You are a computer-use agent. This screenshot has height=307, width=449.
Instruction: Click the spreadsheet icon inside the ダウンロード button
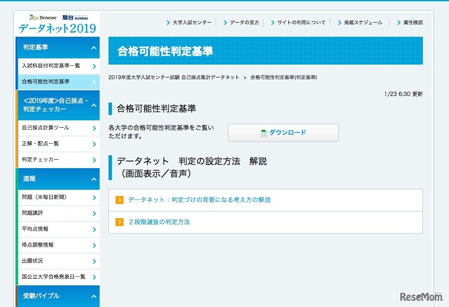[263, 132]
